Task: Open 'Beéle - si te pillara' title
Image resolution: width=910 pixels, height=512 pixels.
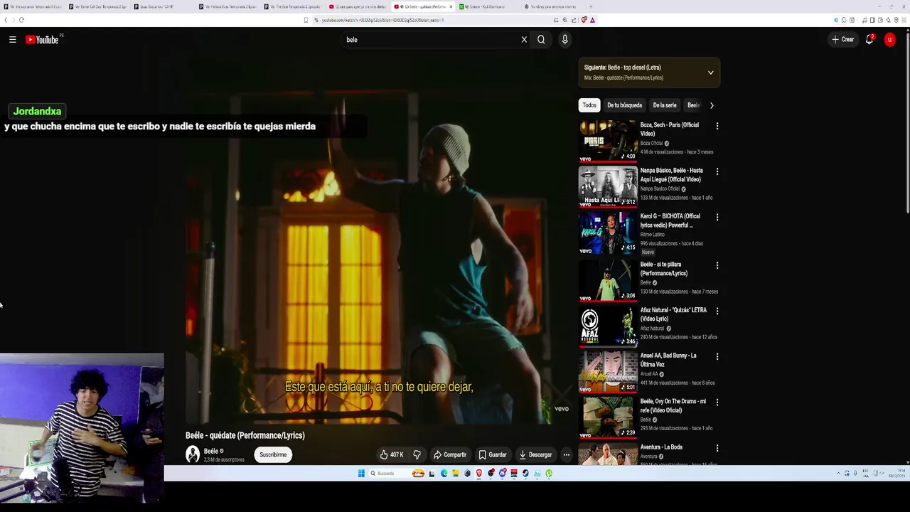Action: click(x=663, y=269)
